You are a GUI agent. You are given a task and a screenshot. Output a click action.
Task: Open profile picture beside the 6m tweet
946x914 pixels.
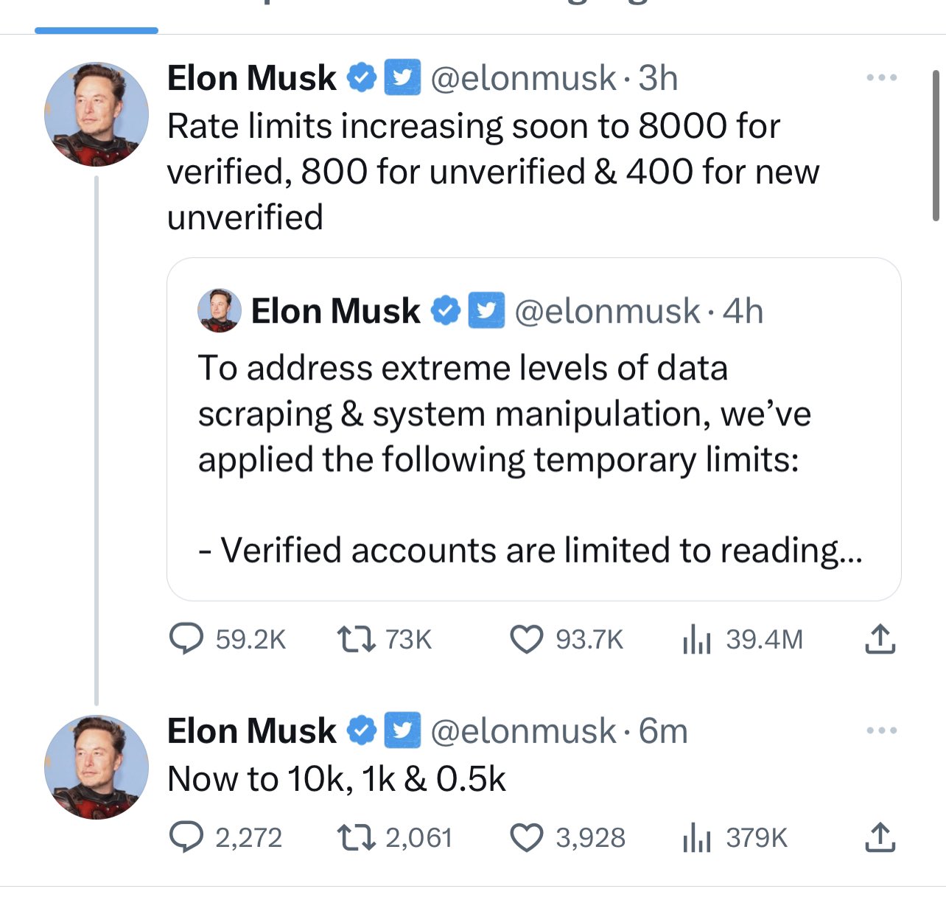[97, 767]
